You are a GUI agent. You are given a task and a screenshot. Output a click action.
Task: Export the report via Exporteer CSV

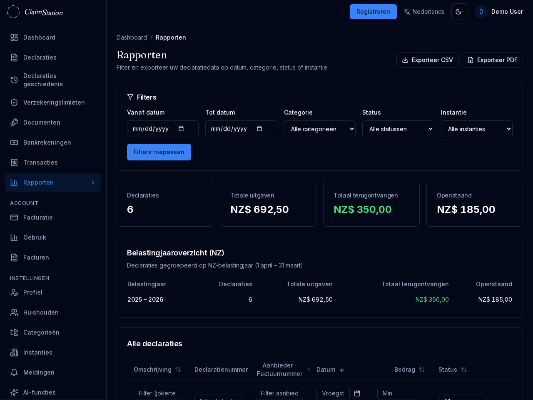click(x=427, y=60)
